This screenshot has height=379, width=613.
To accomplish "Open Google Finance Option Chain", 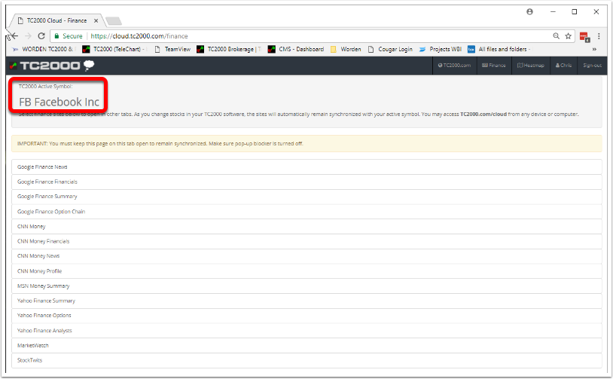I will pos(306,212).
